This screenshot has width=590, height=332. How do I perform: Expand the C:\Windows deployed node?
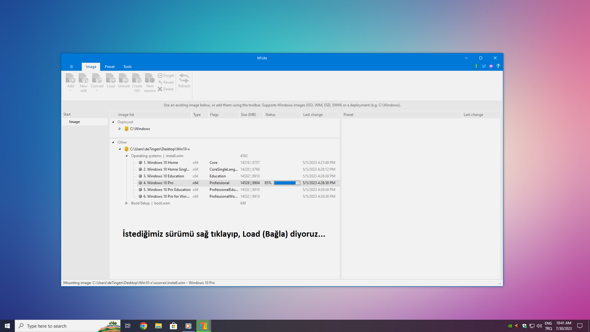click(x=120, y=129)
